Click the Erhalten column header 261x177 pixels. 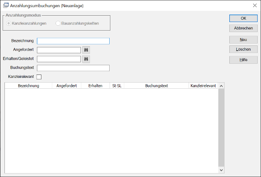[x=95, y=86]
